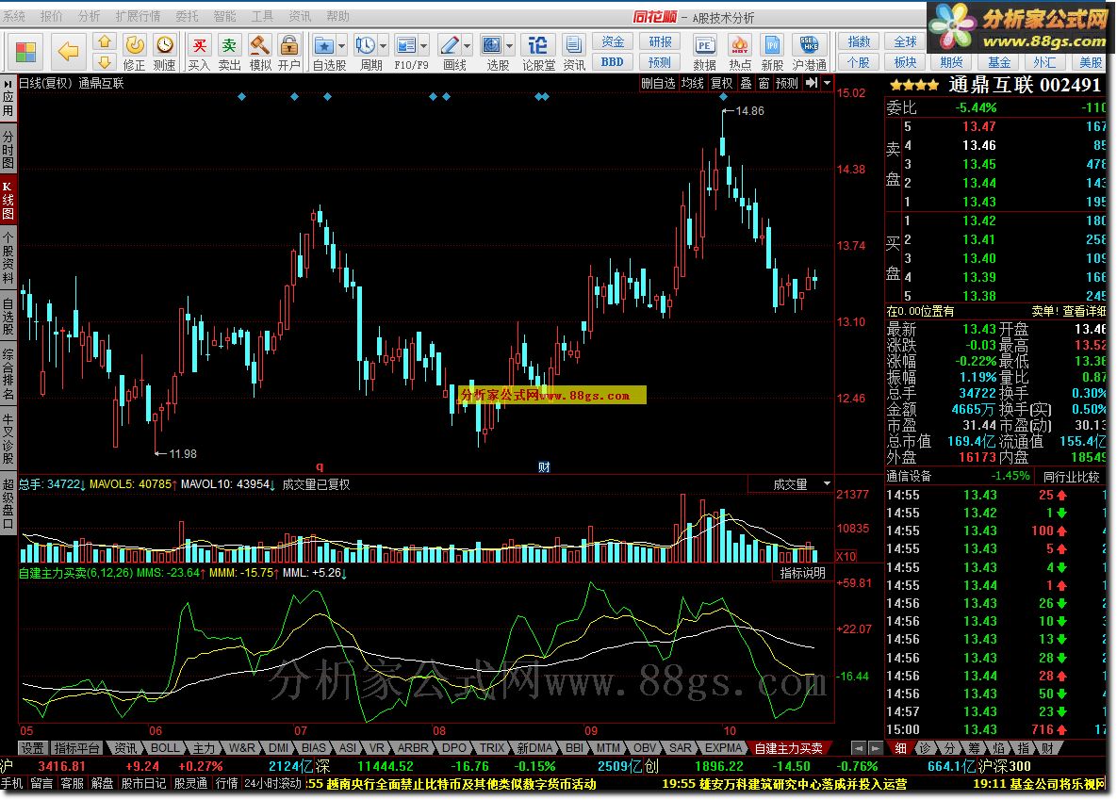The image size is (1117, 800).
Task: Toggle 窗 multi-window view
Action: (764, 83)
